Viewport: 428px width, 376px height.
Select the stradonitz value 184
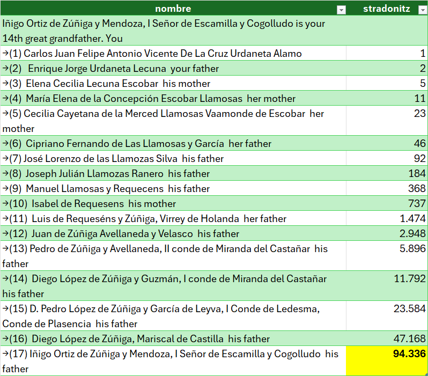[387, 173]
